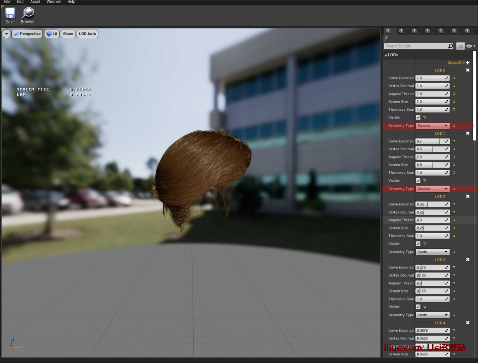
Task: Toggle Visible checkbox for LOD 1
Action: pyautogui.click(x=418, y=181)
